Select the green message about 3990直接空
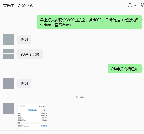The height and width of the screenshot is (134, 144). pos(89,22)
